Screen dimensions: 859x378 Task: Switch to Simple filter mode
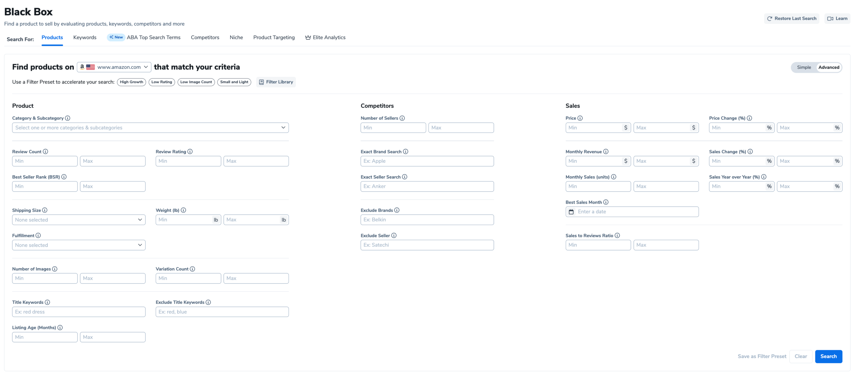[804, 67]
